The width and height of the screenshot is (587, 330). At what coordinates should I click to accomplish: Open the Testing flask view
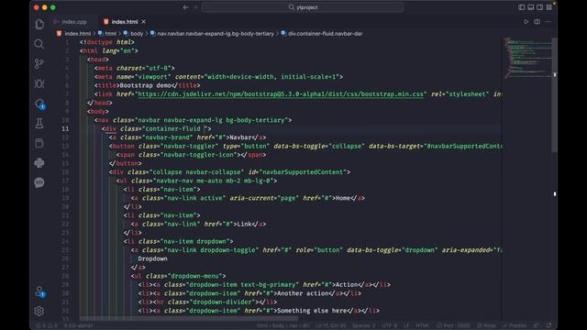(x=39, y=124)
